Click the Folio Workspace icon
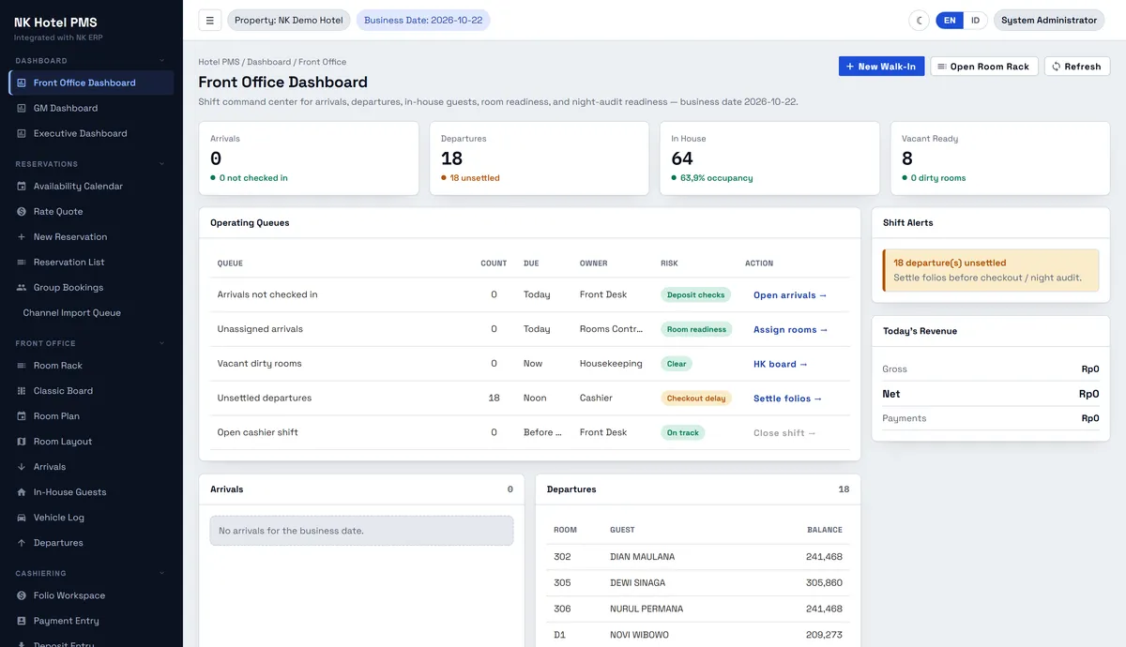Screen dimensions: 1126x647 tap(22, 594)
